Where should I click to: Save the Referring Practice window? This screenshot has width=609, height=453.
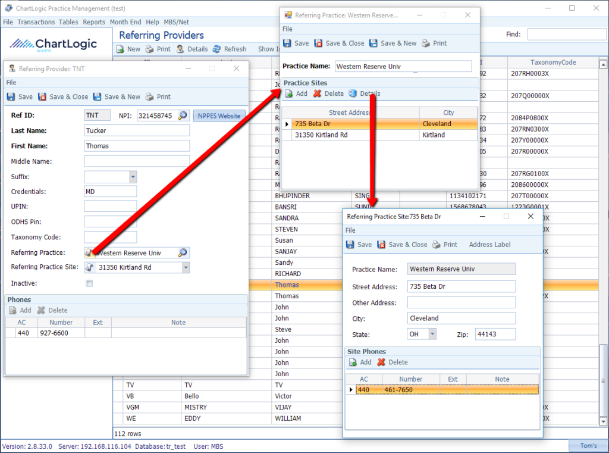[296, 43]
